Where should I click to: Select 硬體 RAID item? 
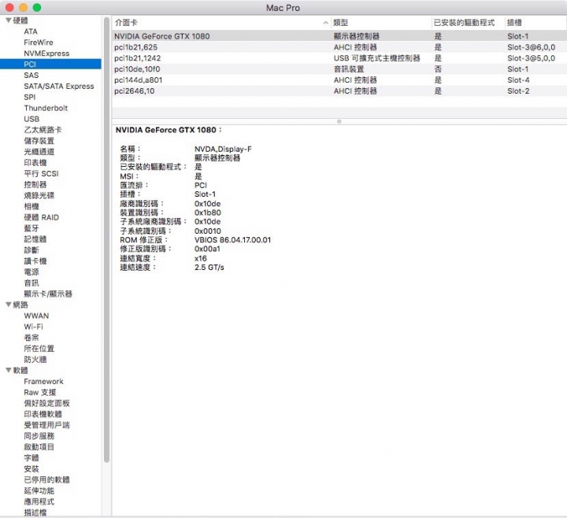(41, 217)
